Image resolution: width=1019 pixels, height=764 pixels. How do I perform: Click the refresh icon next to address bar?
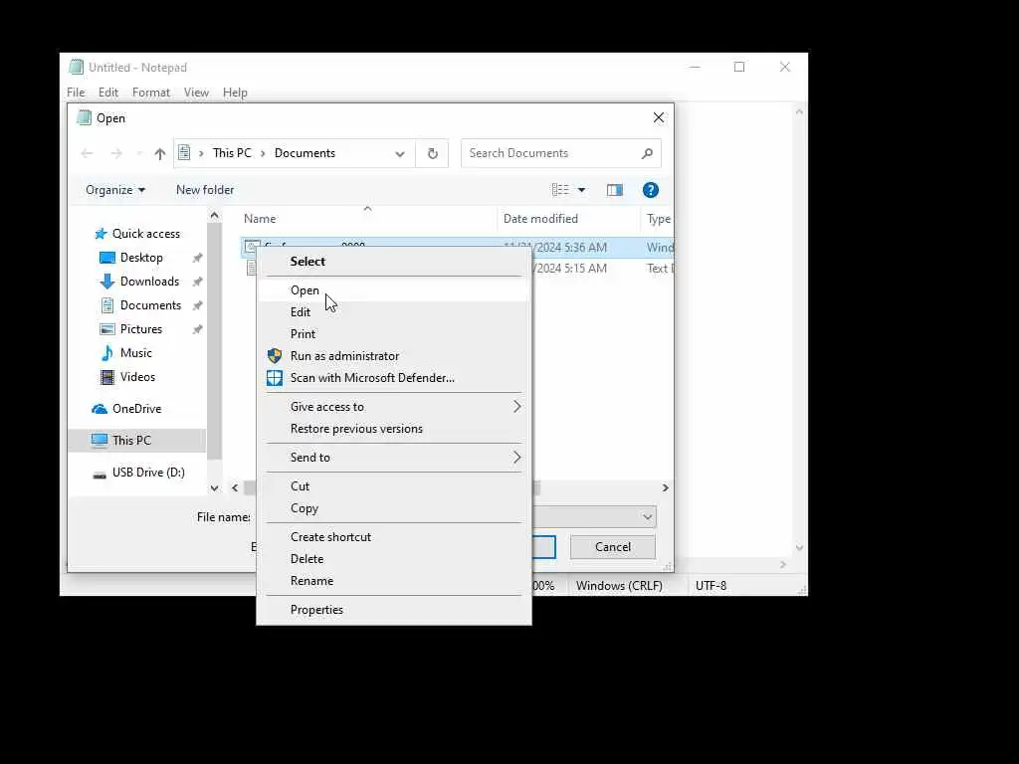pos(432,153)
